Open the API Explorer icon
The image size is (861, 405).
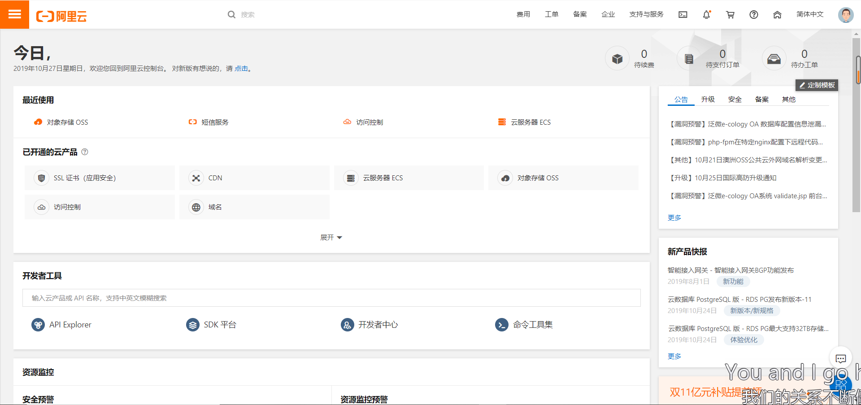coord(38,324)
